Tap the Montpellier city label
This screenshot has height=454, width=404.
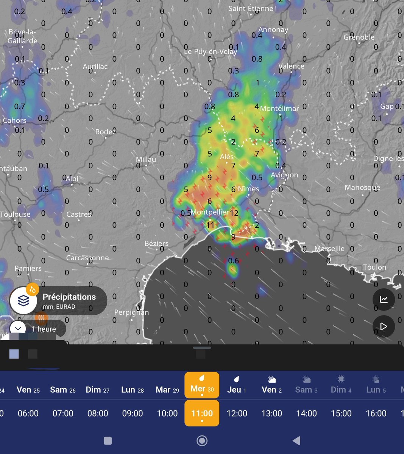click(210, 212)
